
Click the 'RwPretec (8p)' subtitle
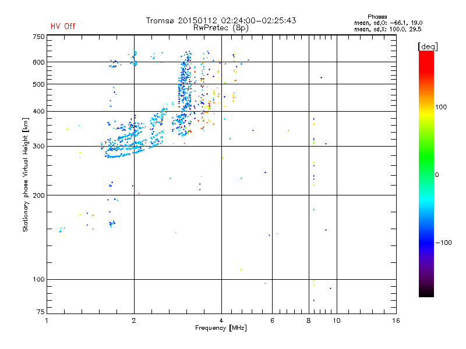click(x=221, y=28)
